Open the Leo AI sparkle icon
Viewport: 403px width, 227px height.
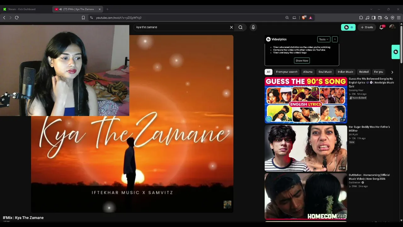coord(386,18)
